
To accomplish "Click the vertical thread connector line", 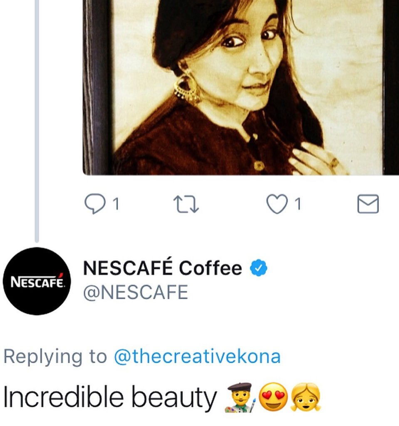I will click(x=37, y=125).
